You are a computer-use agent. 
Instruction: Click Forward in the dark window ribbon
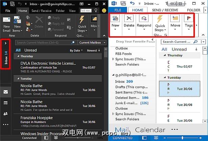[55, 29]
